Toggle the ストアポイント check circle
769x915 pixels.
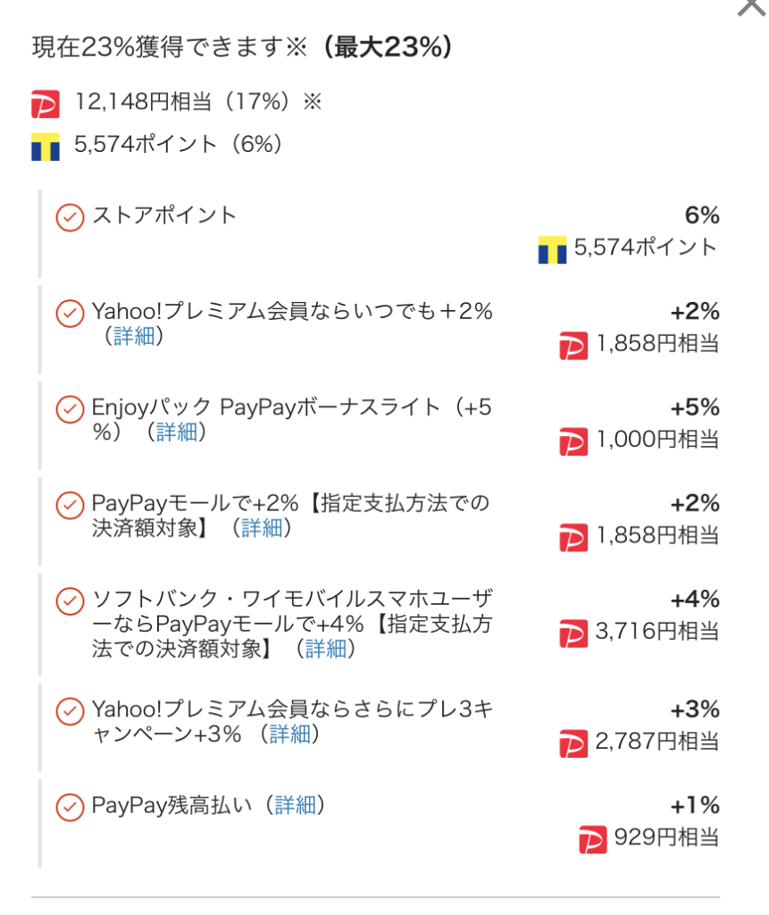pos(70,218)
